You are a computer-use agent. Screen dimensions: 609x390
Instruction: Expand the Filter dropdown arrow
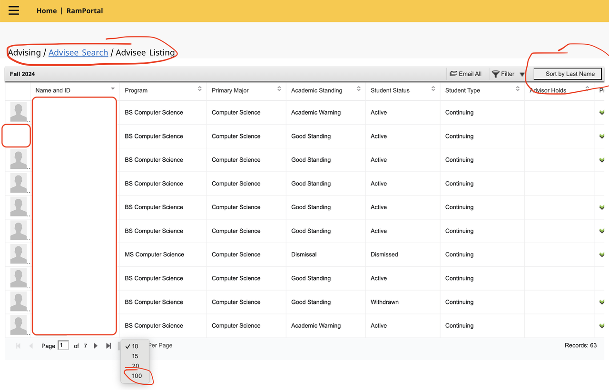tap(522, 75)
